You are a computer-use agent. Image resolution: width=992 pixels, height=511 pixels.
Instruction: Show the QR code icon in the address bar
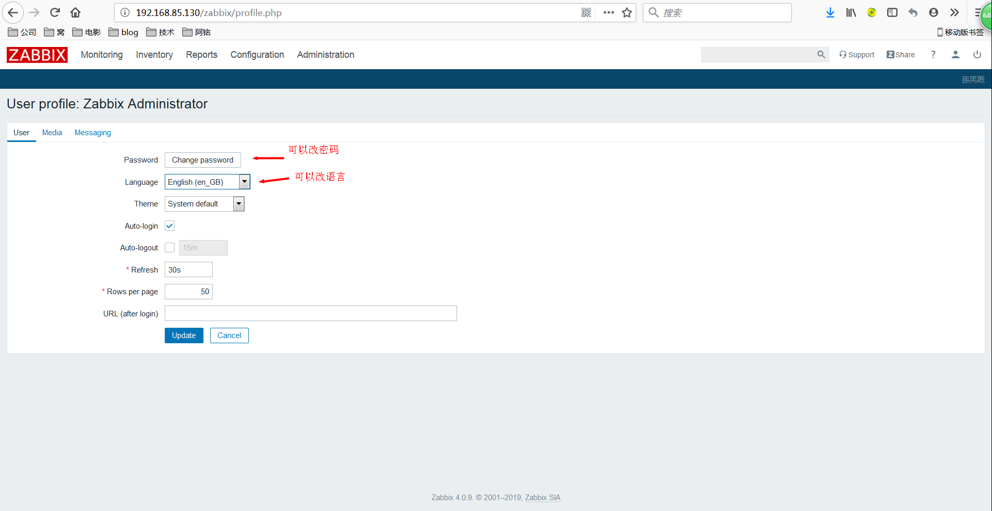[586, 12]
